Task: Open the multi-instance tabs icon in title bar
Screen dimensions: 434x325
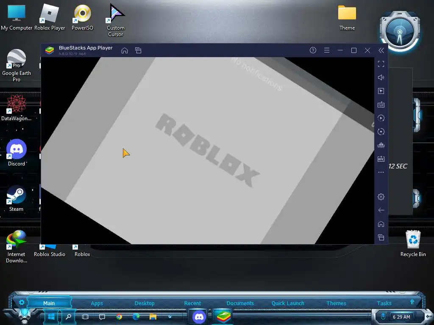Action: (138, 50)
